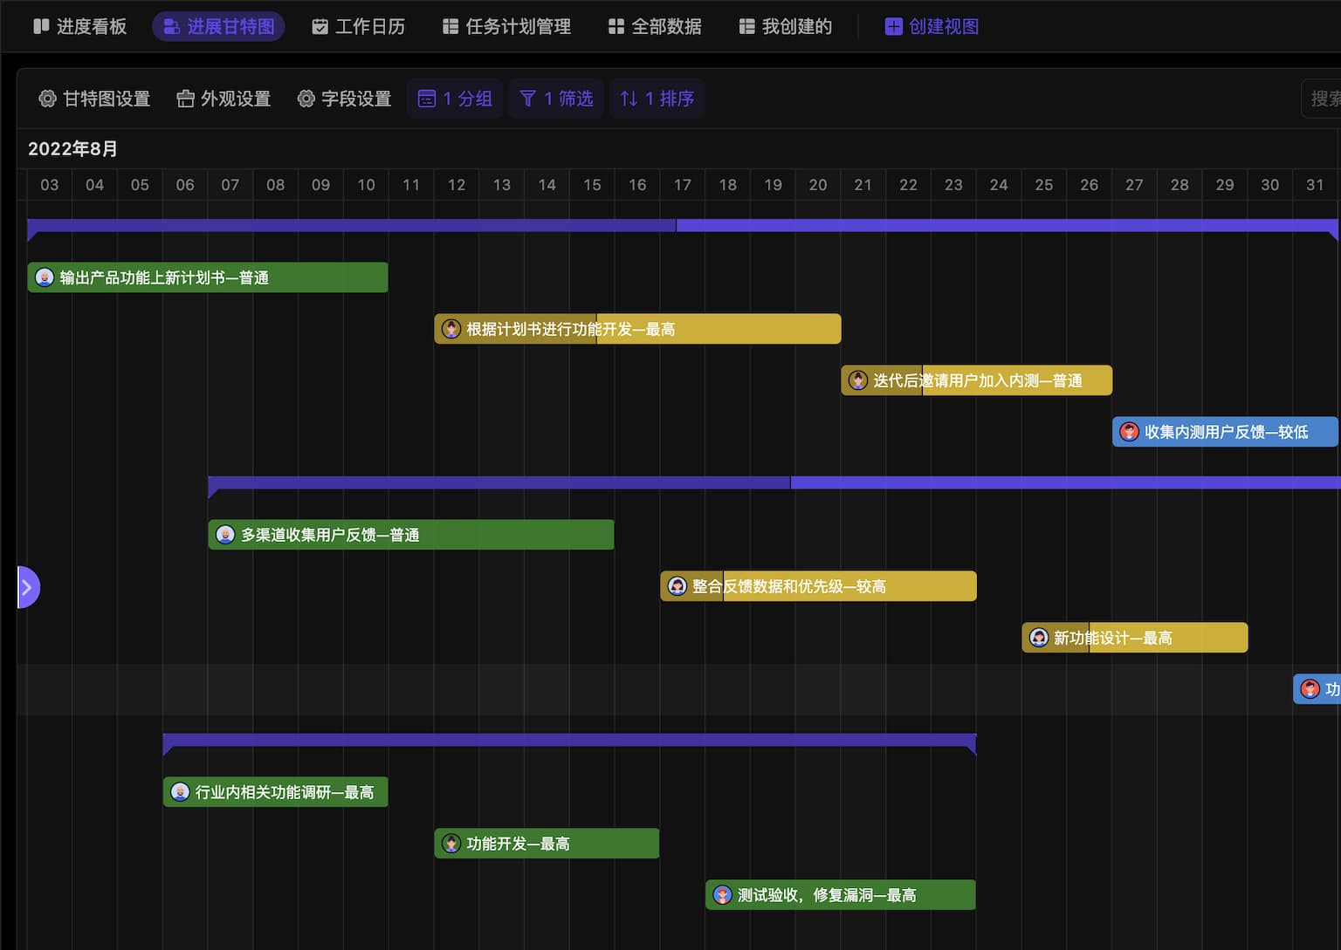Switch to 工作日历 view
Screen dimensions: 1341x950
pyautogui.click(x=358, y=26)
